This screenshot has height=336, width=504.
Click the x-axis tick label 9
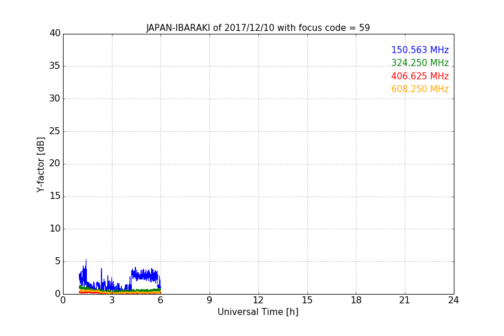click(x=209, y=300)
